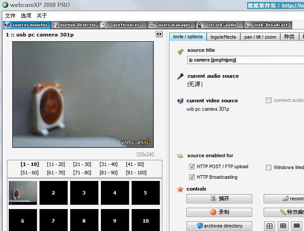Open archives directory button

(x=219, y=226)
